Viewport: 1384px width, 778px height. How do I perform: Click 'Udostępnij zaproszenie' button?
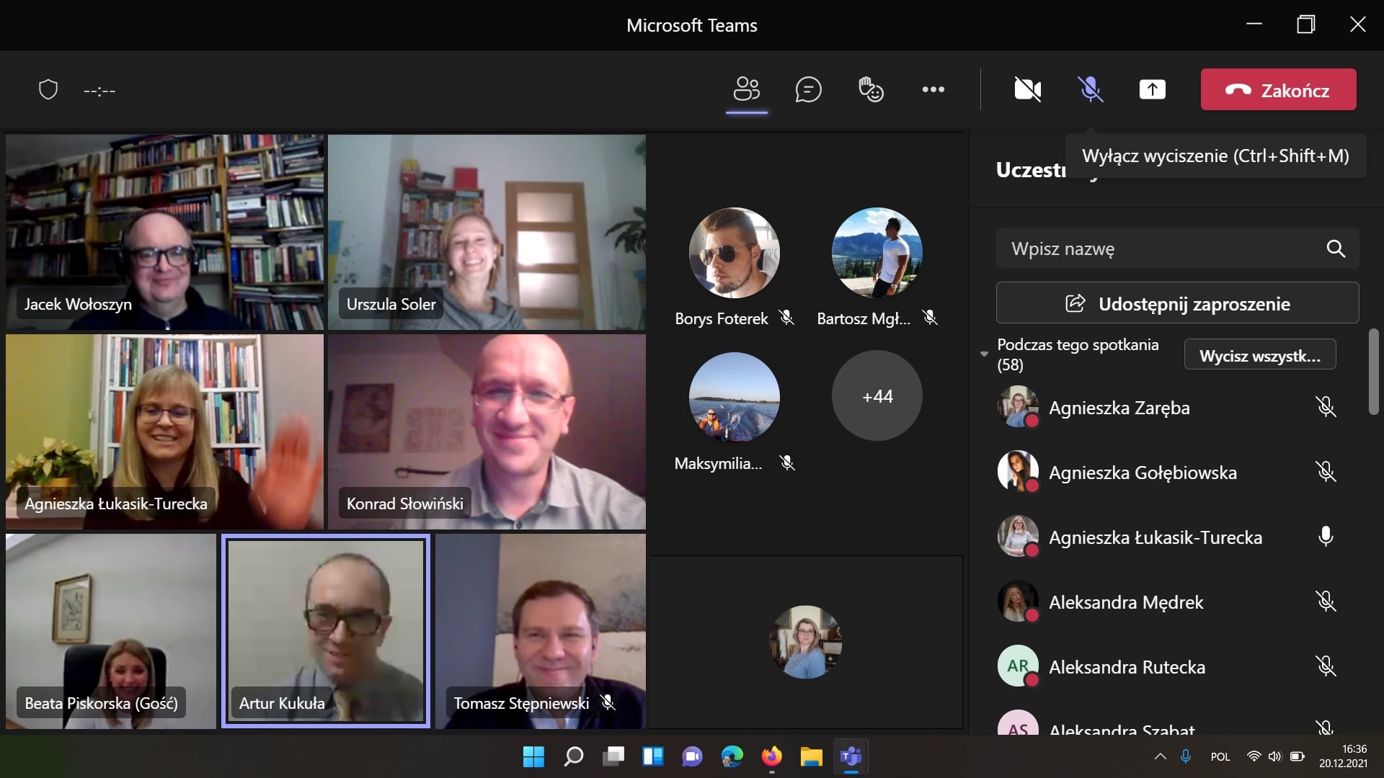1177,303
